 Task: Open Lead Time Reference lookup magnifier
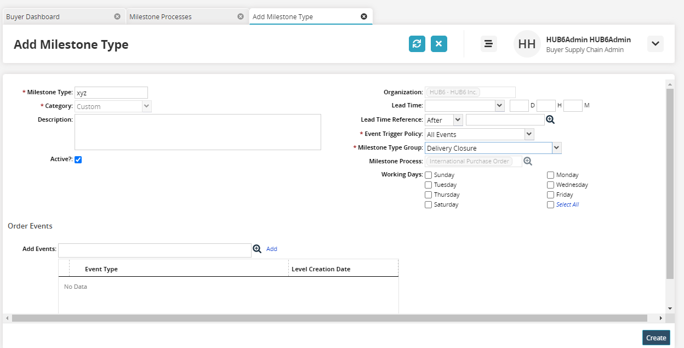pyautogui.click(x=550, y=119)
